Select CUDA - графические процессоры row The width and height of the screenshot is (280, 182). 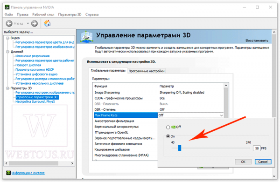[x=159, y=98]
